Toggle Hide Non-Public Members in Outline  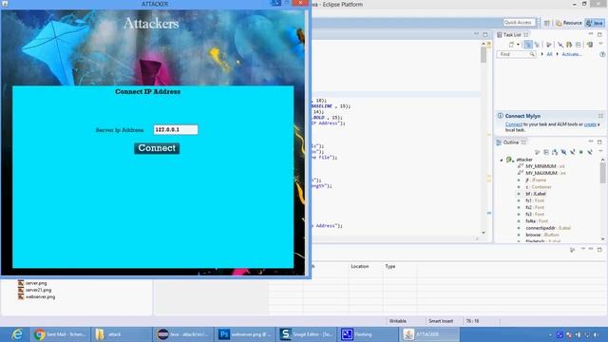pos(580,152)
